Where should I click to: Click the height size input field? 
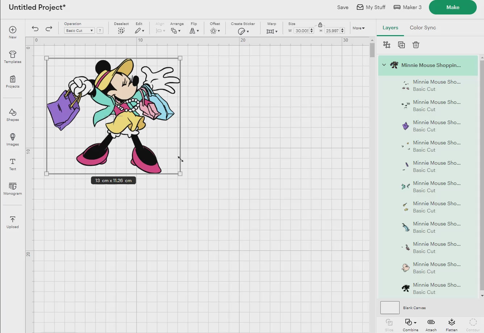pos(332,31)
